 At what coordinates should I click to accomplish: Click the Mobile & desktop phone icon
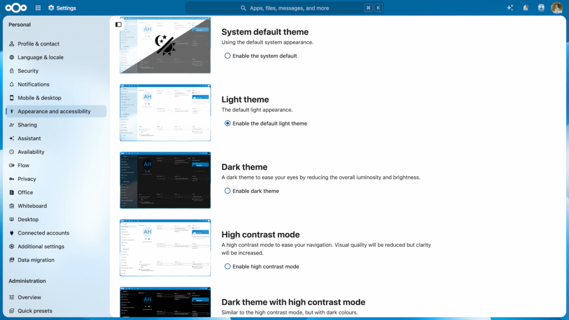pos(12,98)
